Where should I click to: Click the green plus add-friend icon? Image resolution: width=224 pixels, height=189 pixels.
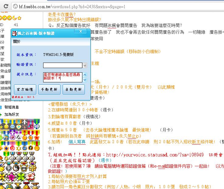(1, 115)
